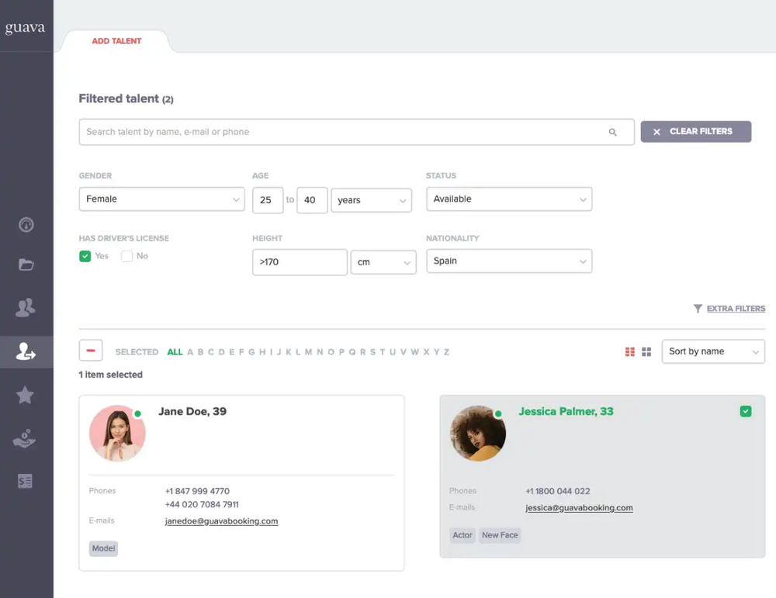Open the Gender dropdown showing Female
Image resolution: width=776 pixels, height=598 pixels.
pyautogui.click(x=161, y=199)
